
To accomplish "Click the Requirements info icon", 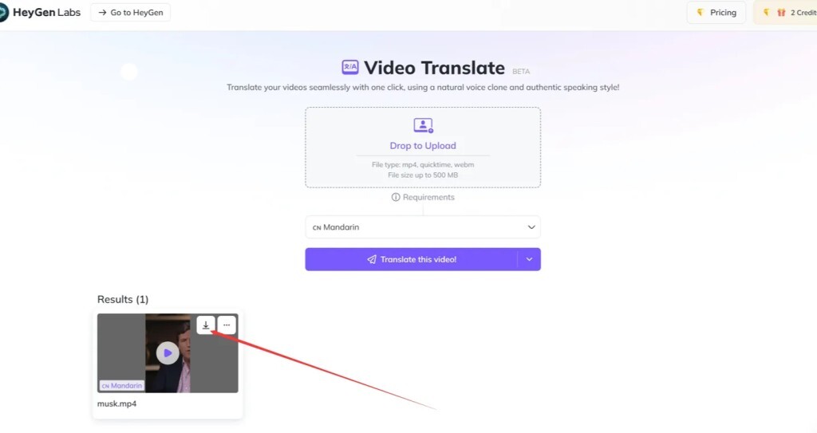I will [x=396, y=197].
